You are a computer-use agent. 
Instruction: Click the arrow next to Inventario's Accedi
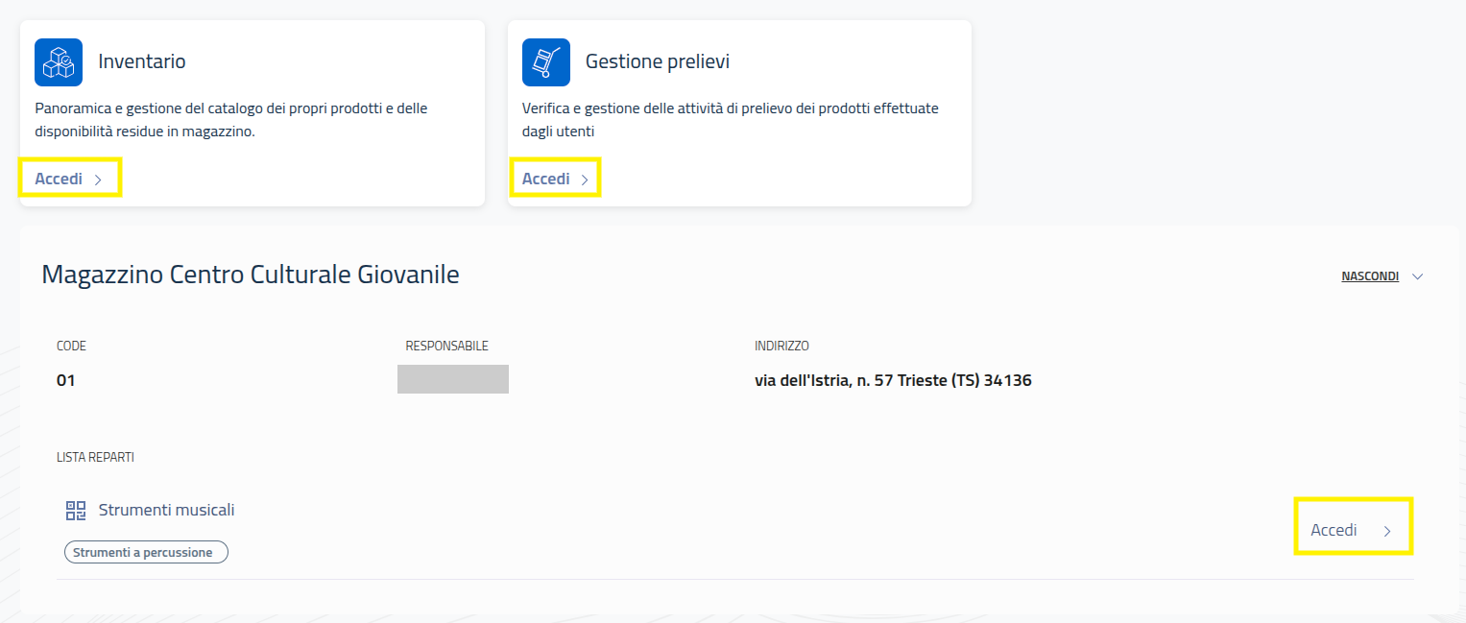[x=98, y=180]
